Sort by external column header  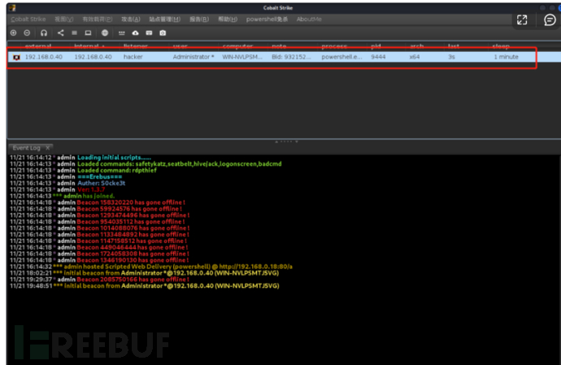(x=38, y=46)
